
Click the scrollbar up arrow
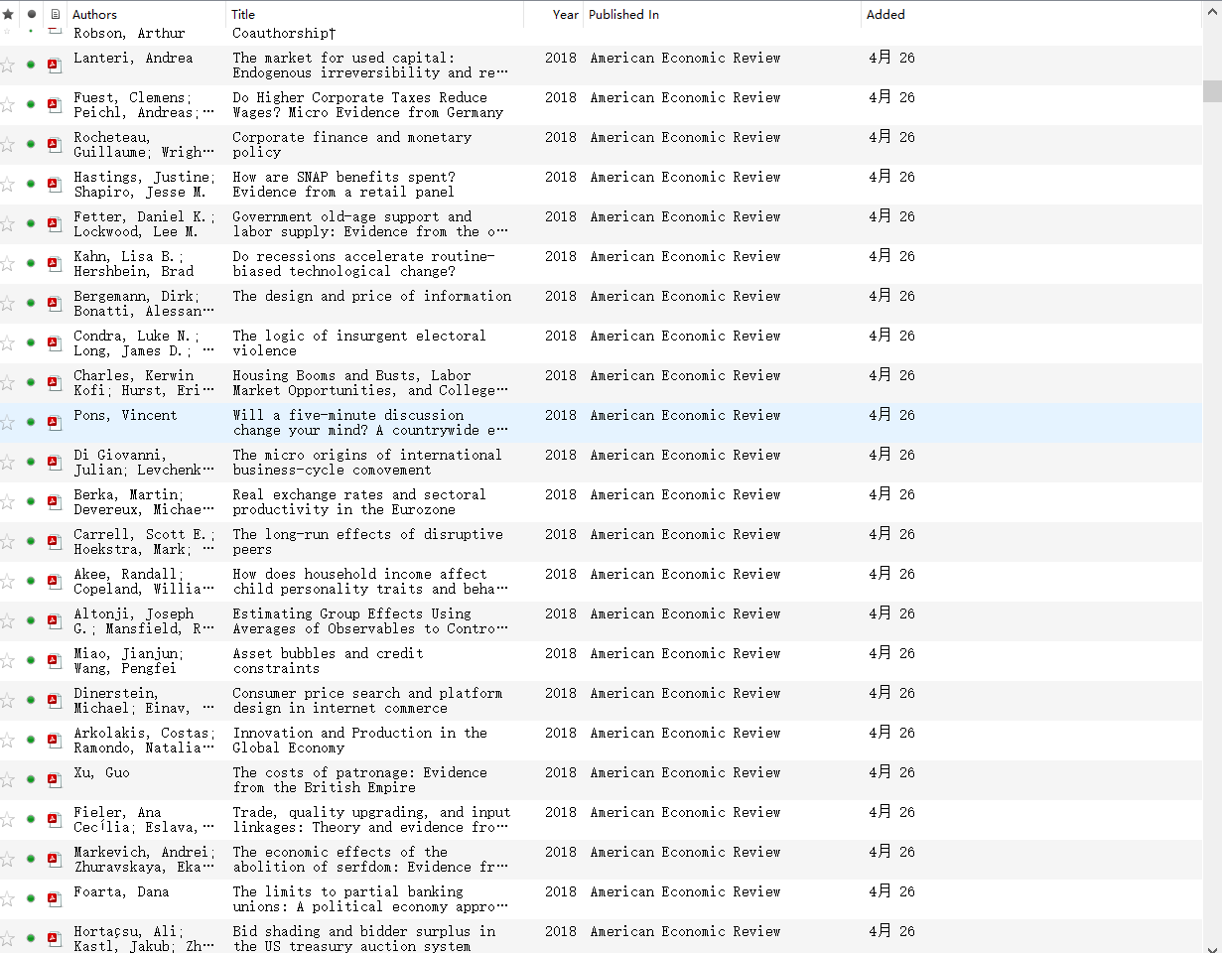(x=1212, y=9)
